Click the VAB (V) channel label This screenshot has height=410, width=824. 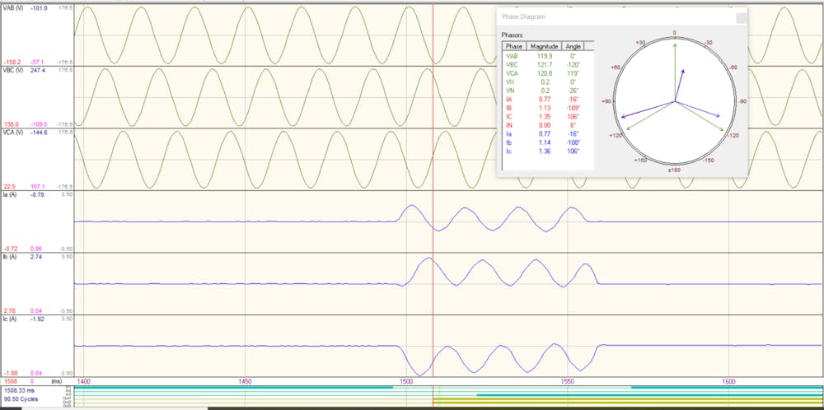pyautogui.click(x=13, y=8)
